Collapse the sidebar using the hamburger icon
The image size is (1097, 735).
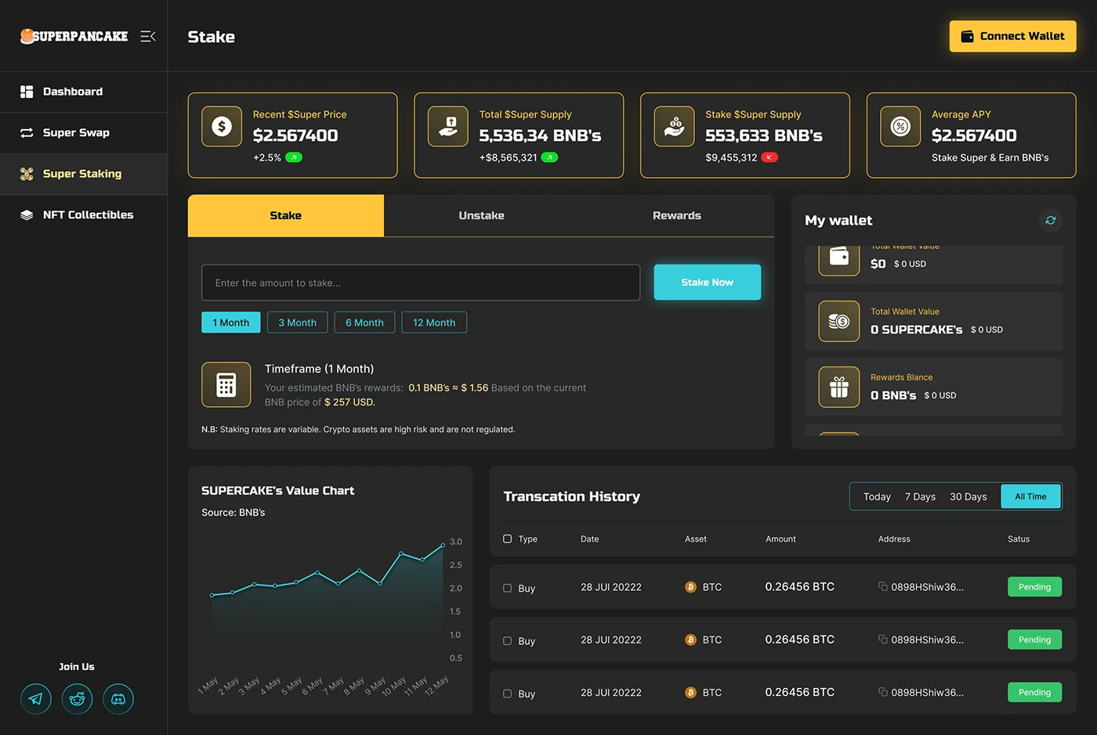(147, 36)
